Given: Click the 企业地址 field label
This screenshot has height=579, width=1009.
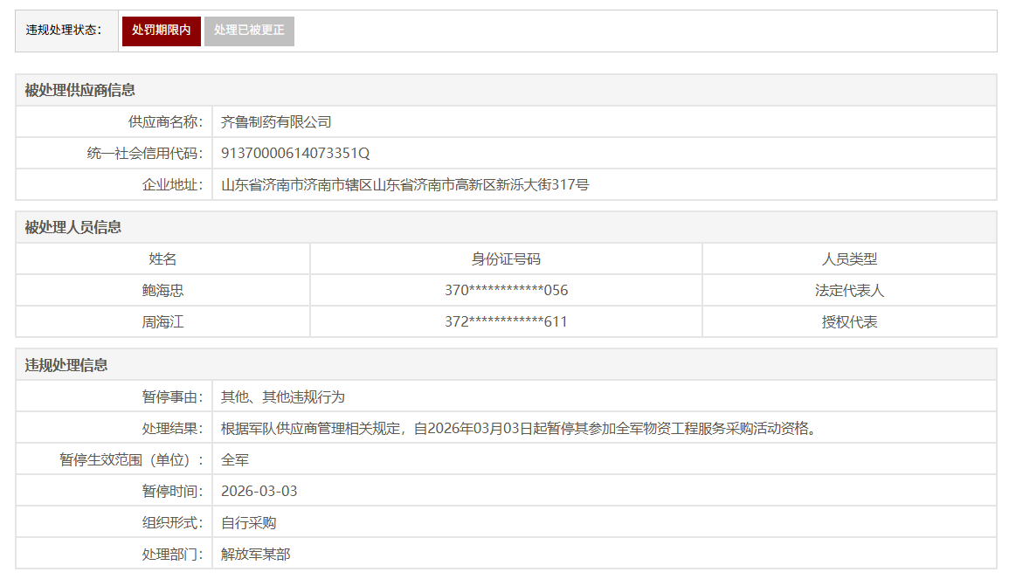Looking at the screenshot, I should click(172, 184).
